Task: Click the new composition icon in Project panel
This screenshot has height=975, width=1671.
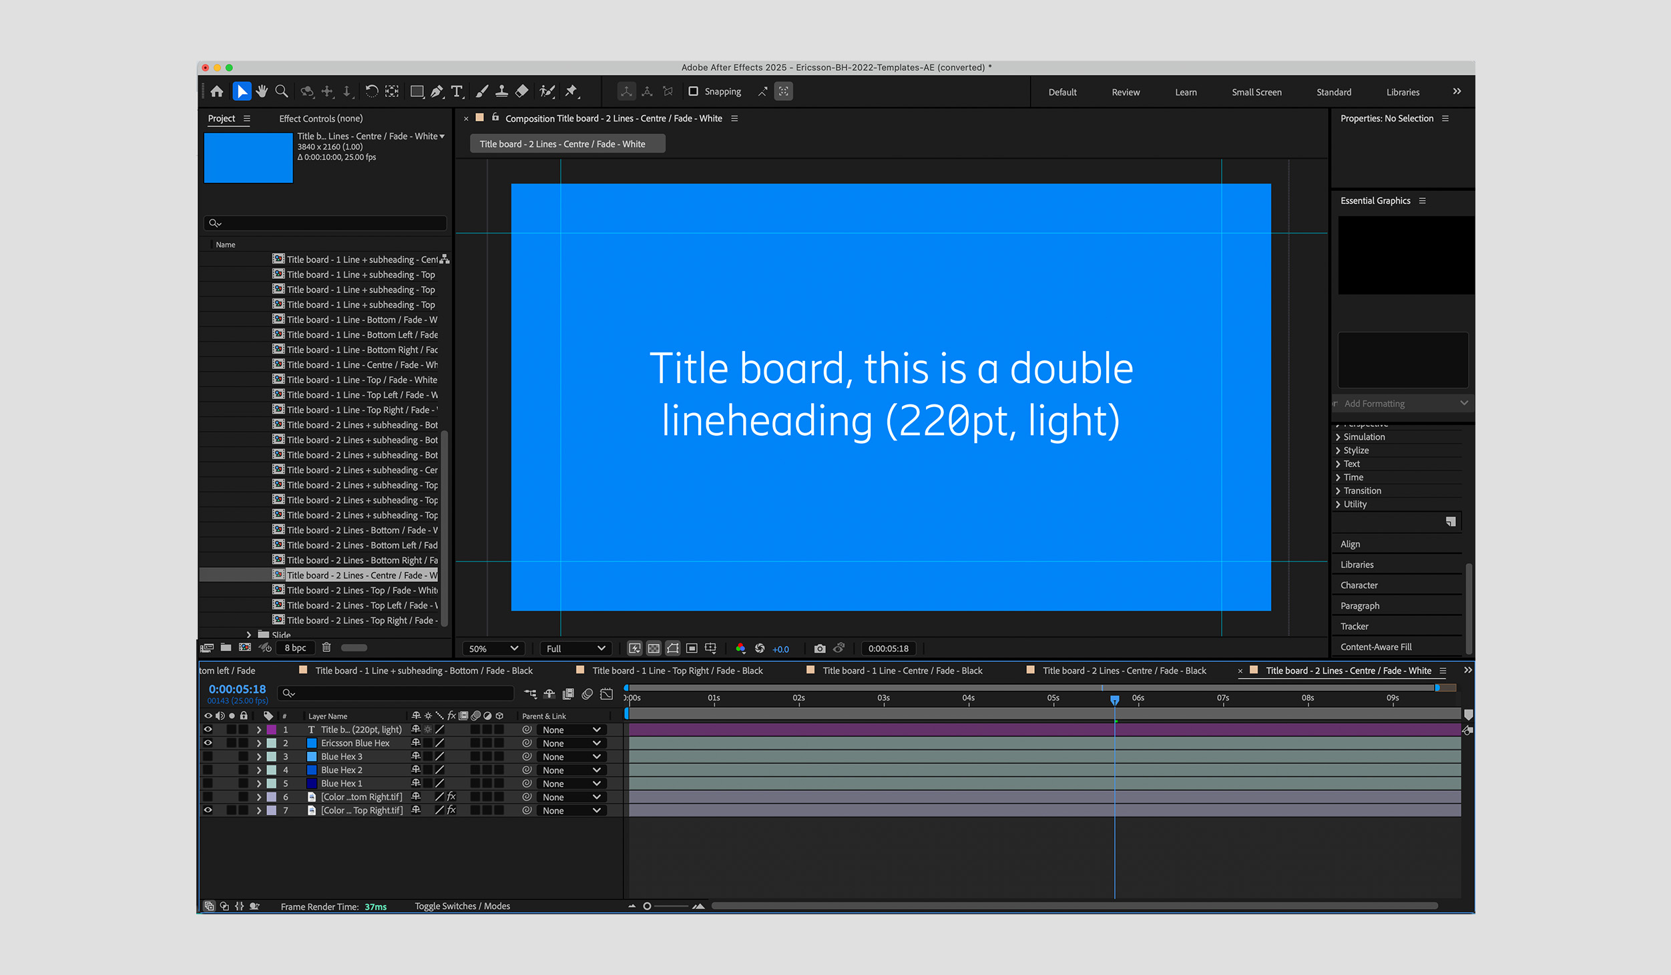Action: pyautogui.click(x=245, y=647)
